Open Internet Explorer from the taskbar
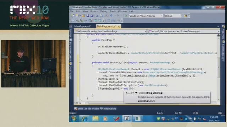 84,119
